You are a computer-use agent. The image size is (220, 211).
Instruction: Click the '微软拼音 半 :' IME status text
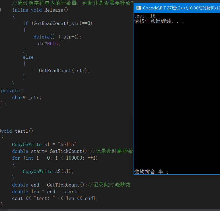pos(151,172)
